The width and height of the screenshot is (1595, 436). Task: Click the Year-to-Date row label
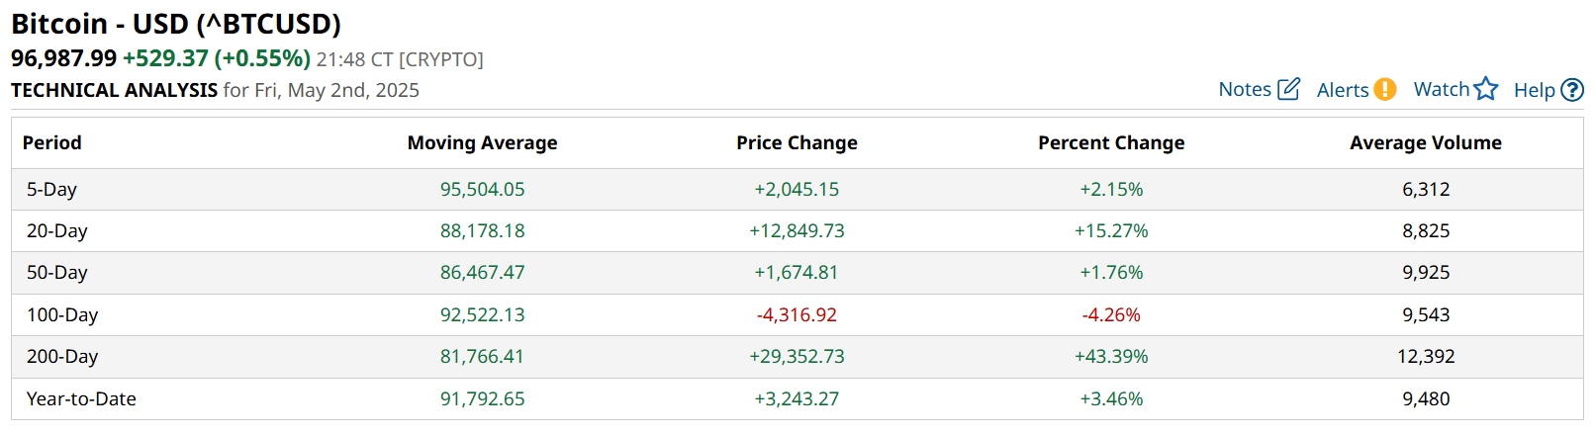(x=81, y=398)
